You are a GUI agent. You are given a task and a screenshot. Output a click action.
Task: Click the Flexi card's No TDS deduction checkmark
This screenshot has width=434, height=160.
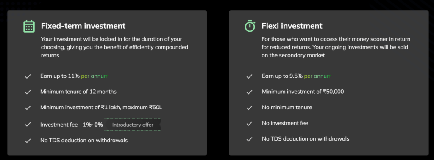249,139
